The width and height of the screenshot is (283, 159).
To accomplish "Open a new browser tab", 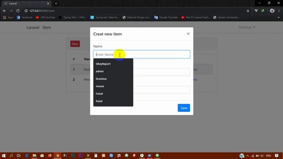I will [x=56, y=4].
